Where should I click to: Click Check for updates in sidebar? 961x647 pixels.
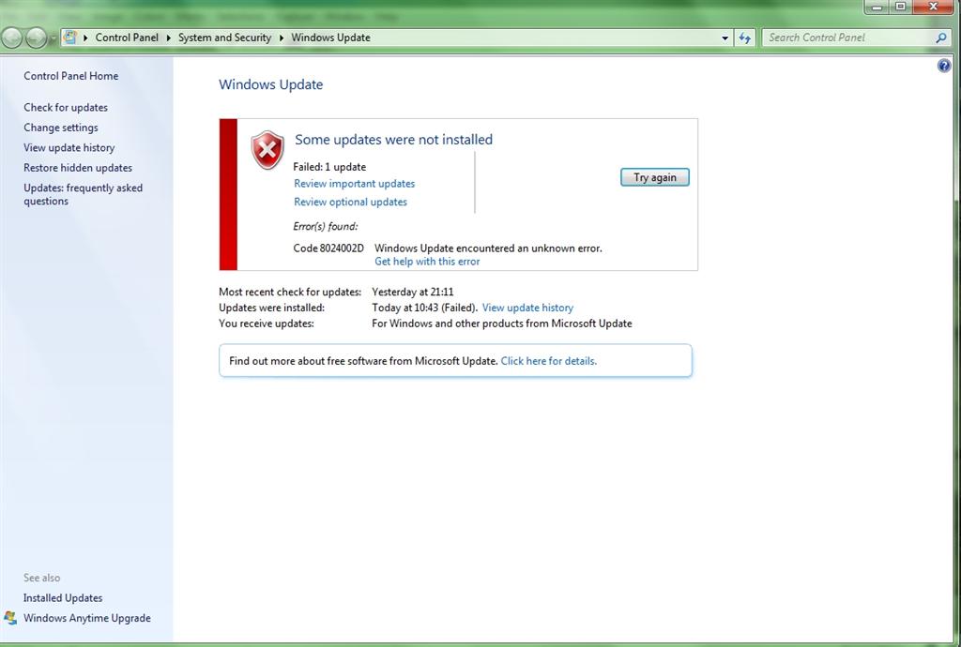pyautogui.click(x=66, y=107)
